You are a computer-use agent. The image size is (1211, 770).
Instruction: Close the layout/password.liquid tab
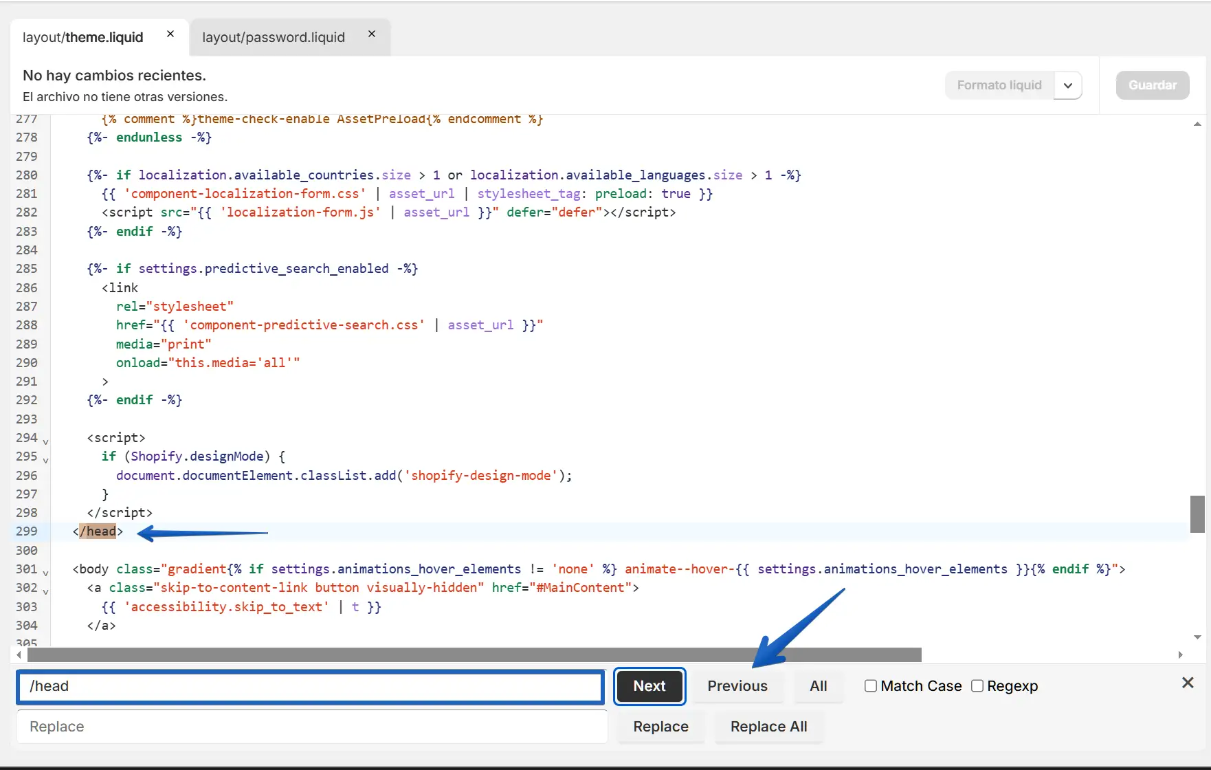[x=372, y=34]
